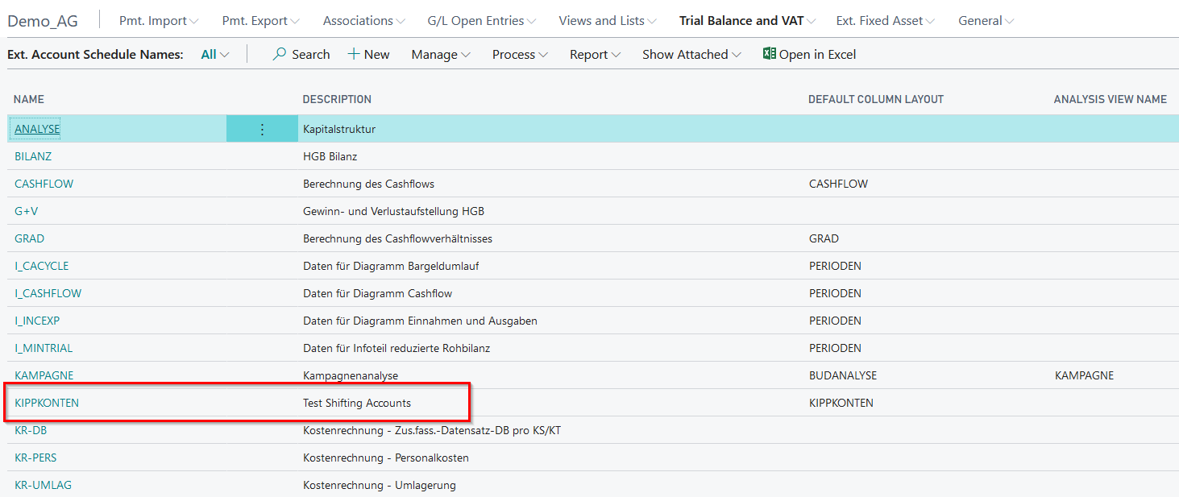Open the Ext. Fixed Asset menu

[886, 21]
